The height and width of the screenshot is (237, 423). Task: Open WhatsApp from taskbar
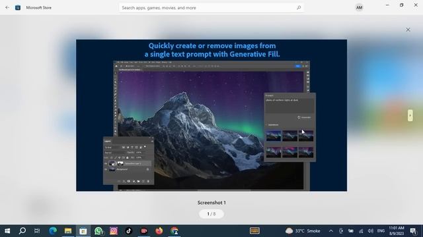click(98, 231)
